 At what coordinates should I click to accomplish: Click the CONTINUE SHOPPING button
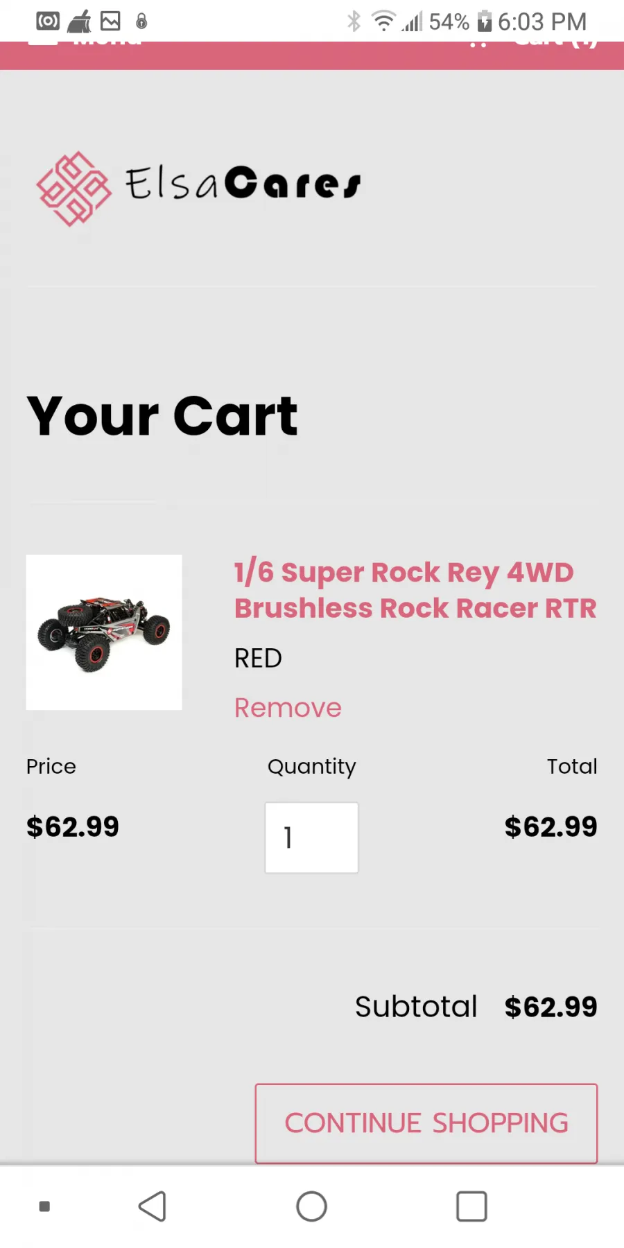point(426,1123)
